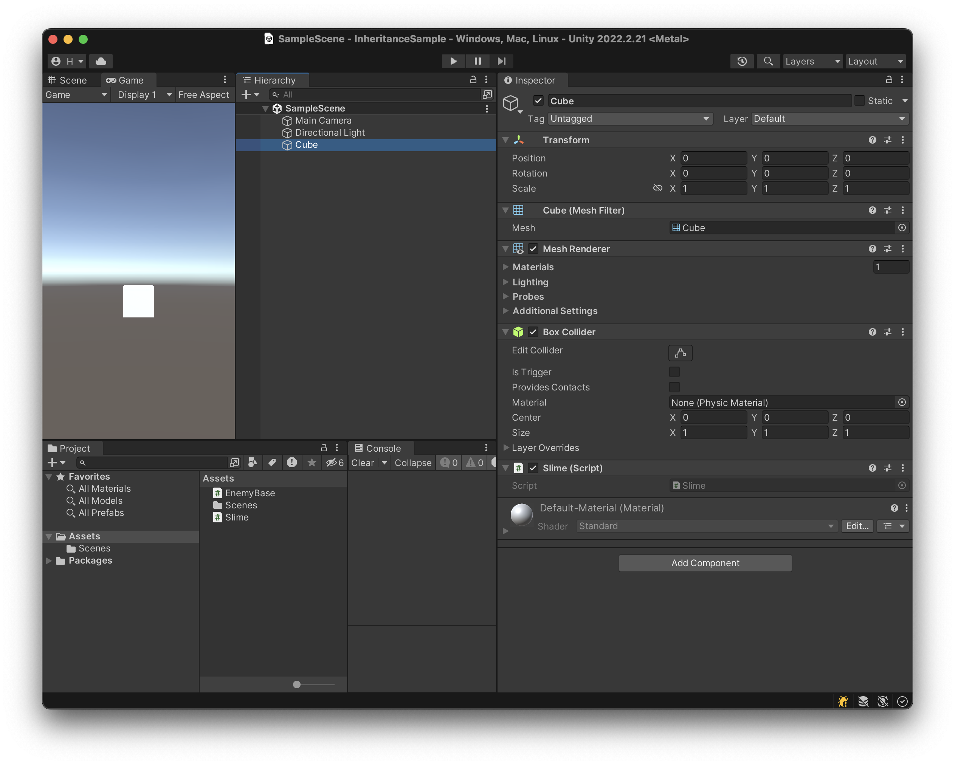The height and width of the screenshot is (765, 955).
Task: Select the Slime asset in the Project panel
Action: [237, 517]
